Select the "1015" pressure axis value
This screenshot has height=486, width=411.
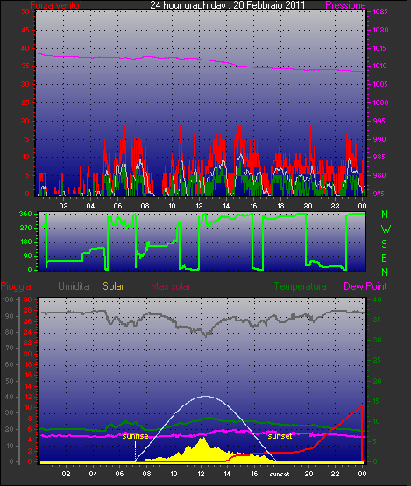[x=379, y=48]
